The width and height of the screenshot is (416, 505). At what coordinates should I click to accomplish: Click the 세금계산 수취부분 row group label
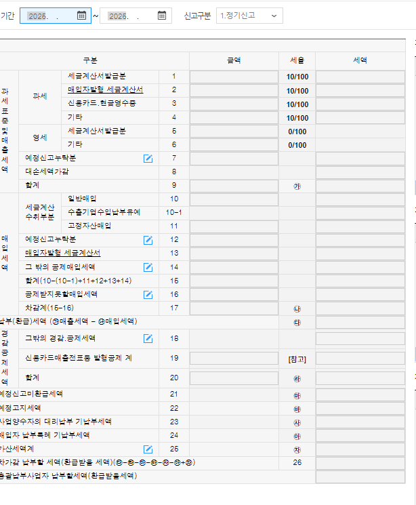click(x=40, y=212)
